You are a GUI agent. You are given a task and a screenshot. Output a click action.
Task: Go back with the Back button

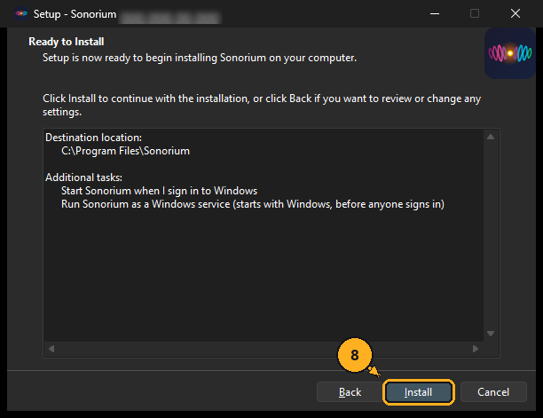tap(350, 392)
